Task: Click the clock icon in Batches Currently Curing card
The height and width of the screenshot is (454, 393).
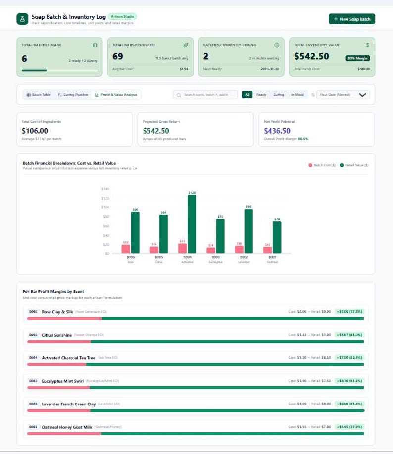Action: coord(277,45)
